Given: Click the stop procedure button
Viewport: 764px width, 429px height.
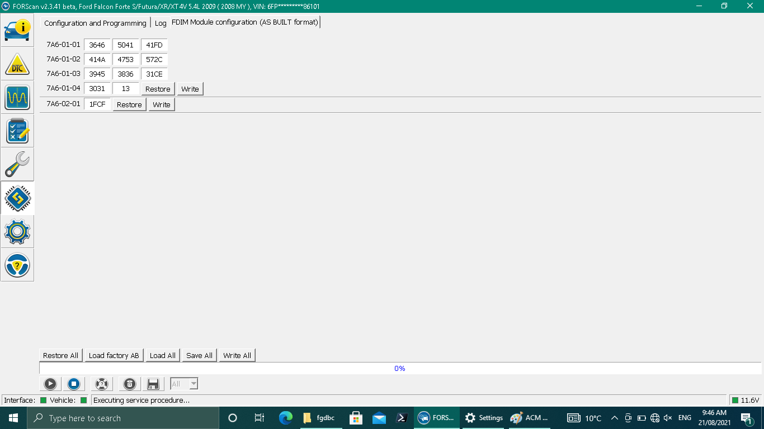Looking at the screenshot, I should (73, 384).
